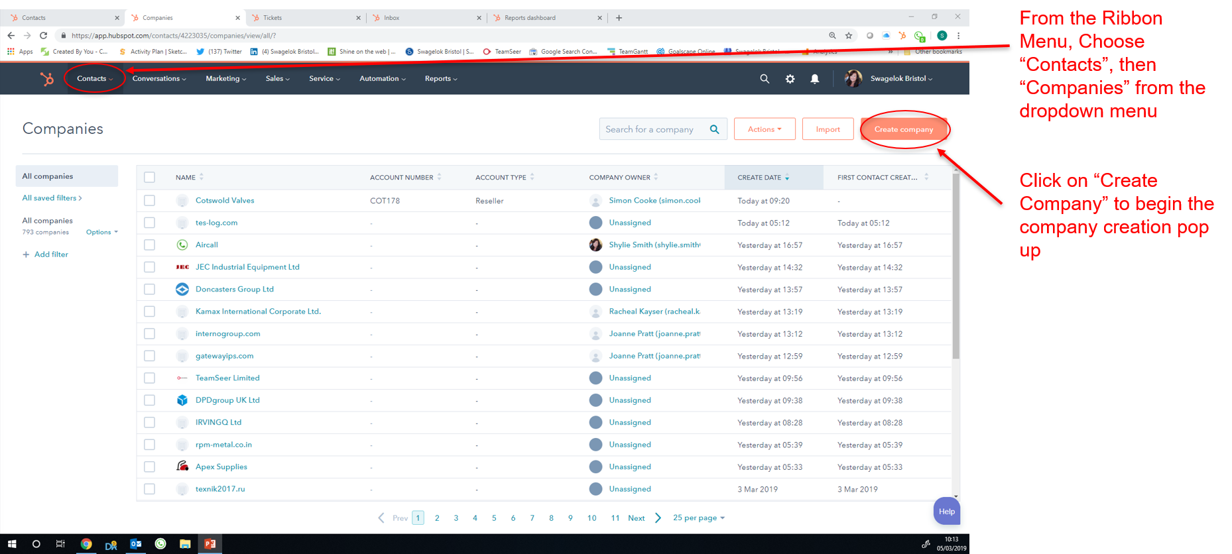Open the Conversations menu
1232x554 pixels.
(159, 79)
